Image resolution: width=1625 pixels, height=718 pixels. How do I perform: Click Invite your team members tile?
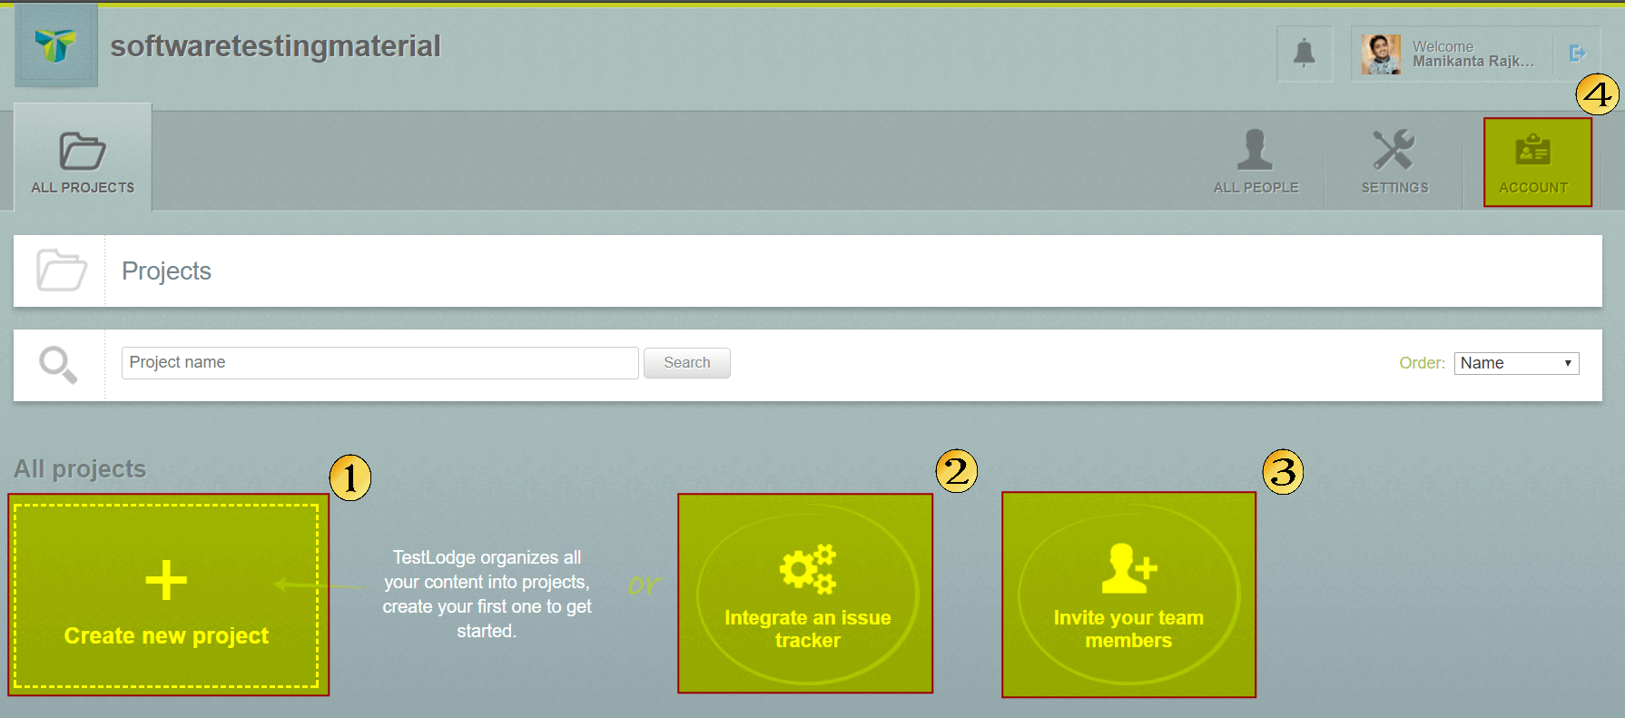point(1128,595)
